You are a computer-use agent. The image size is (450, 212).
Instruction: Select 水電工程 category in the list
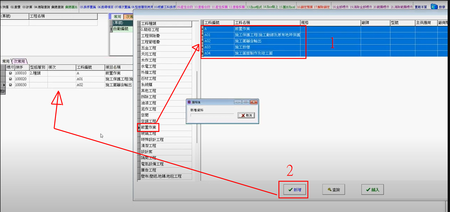pos(149,66)
